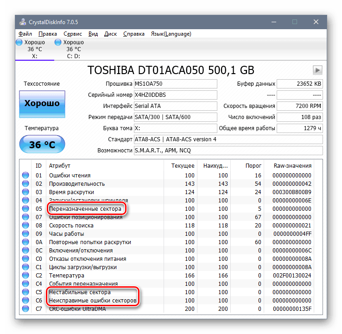Viewport: 342px width, 334px height.
Task: Click the interface field Serial ATA
Action: pyautogui.click(x=176, y=106)
